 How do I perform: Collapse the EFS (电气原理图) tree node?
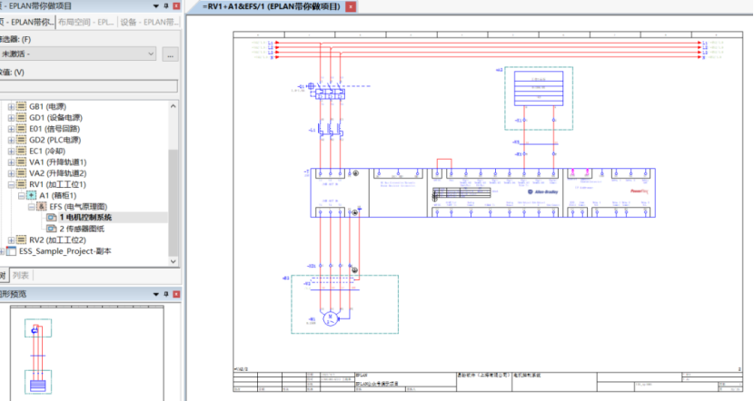pyautogui.click(x=31, y=207)
